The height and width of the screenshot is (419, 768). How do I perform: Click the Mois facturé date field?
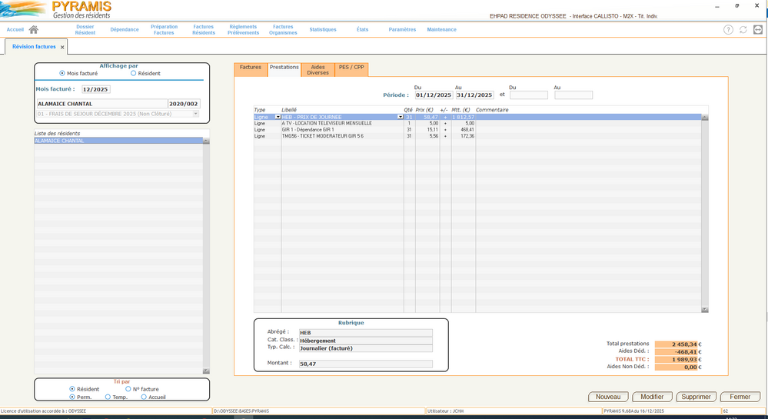tap(96, 89)
